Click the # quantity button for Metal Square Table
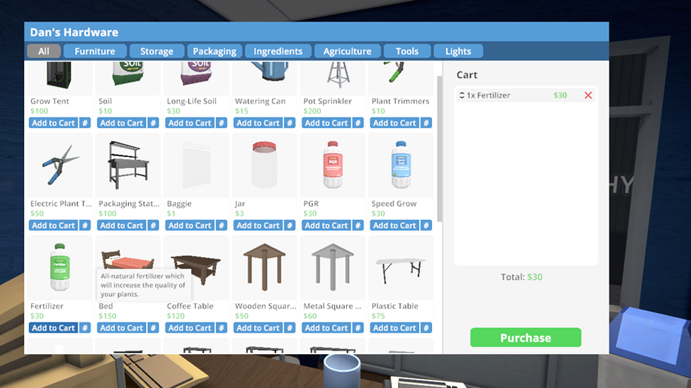Image resolution: width=691 pixels, height=388 pixels. (x=358, y=328)
